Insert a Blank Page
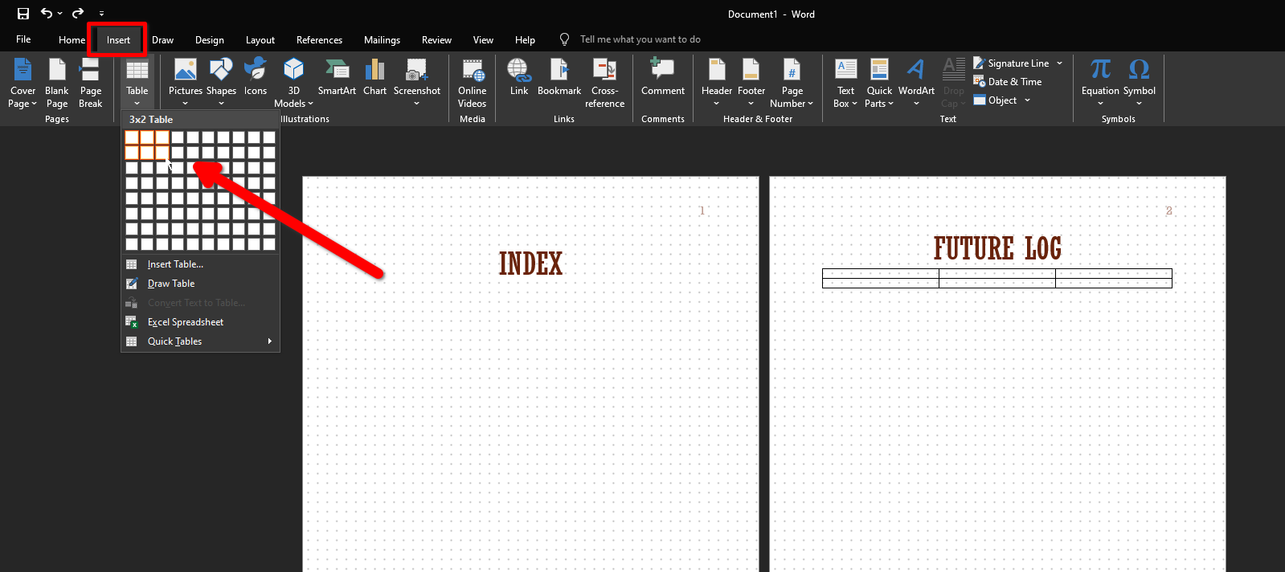The width and height of the screenshot is (1285, 572). (57, 83)
